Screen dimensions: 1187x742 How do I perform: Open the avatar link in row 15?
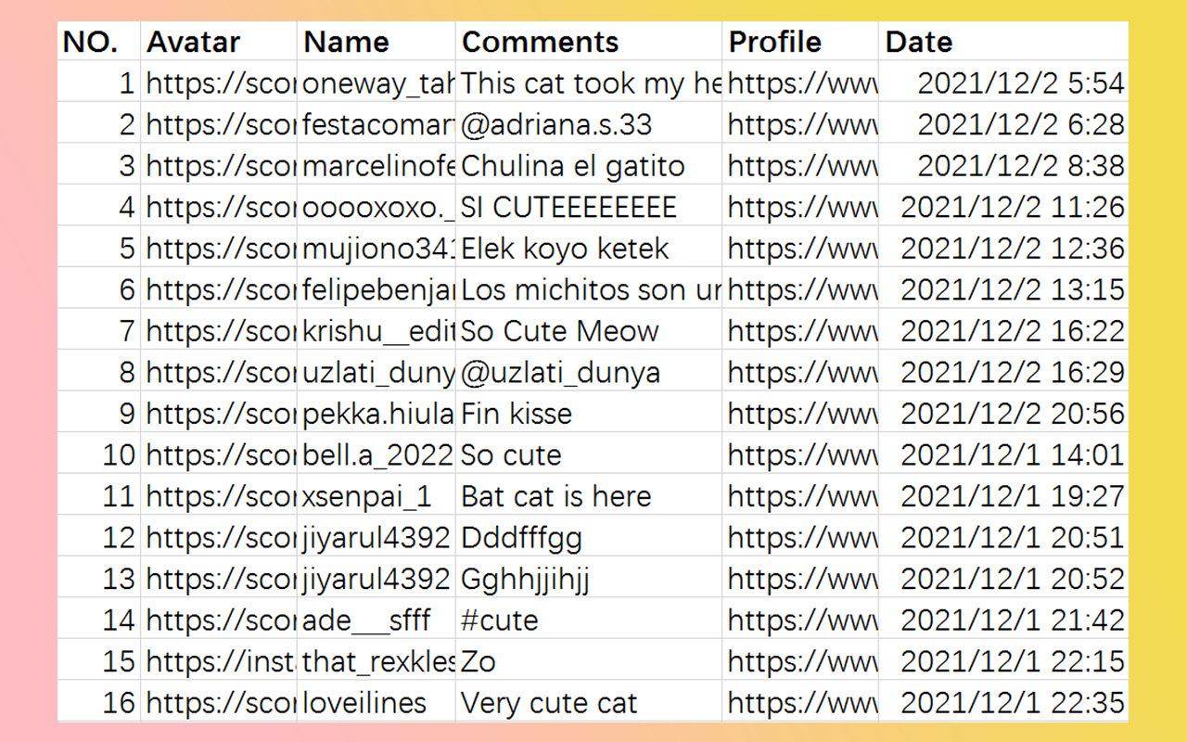tap(219, 661)
